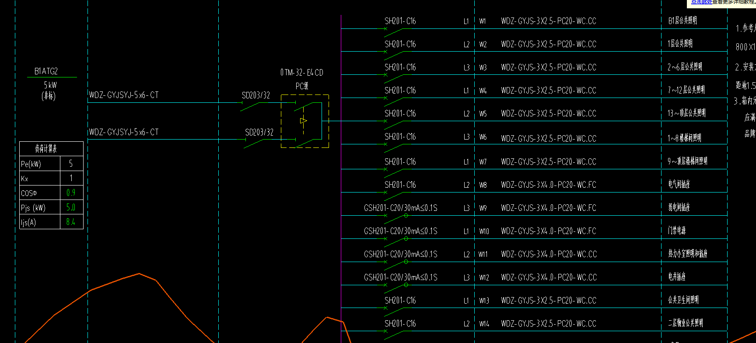The width and height of the screenshot is (756, 343).
Task: Click the W2 circuit number
Action: click(x=483, y=44)
